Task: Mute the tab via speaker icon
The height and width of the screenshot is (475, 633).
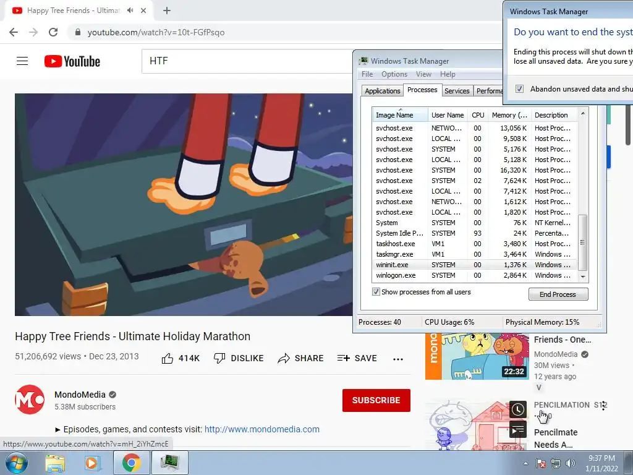Action: [x=130, y=11]
